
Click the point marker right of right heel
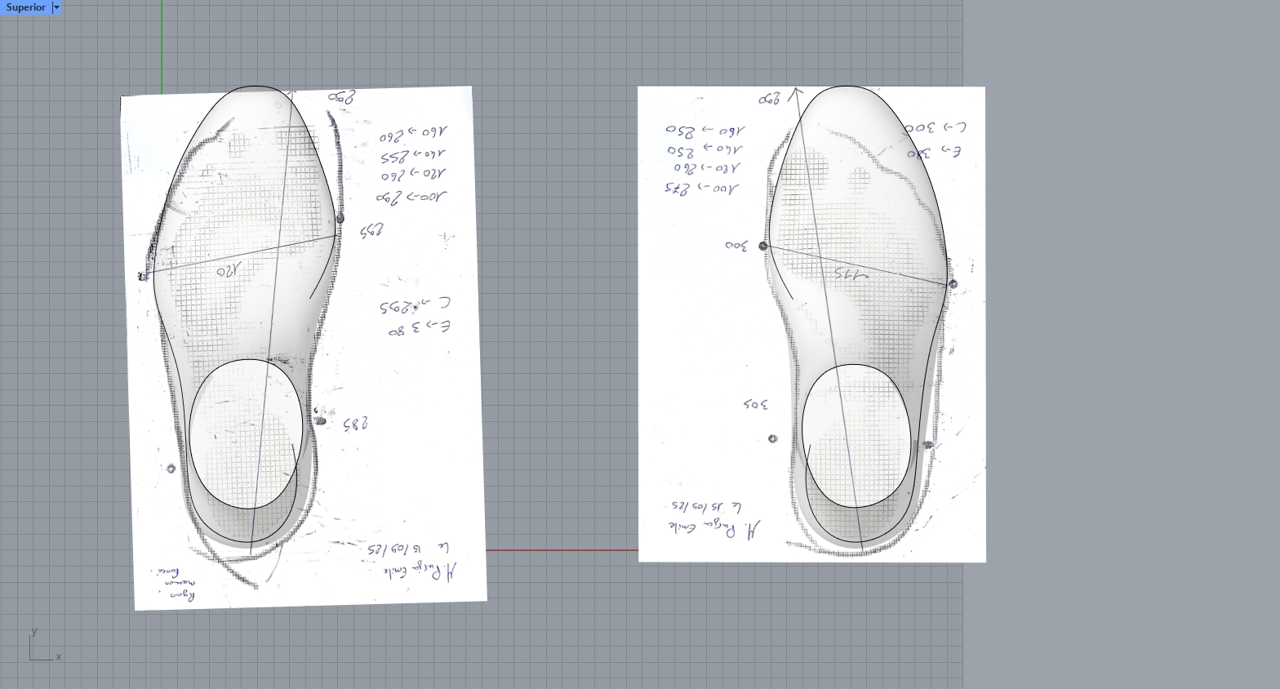pyautogui.click(x=928, y=445)
